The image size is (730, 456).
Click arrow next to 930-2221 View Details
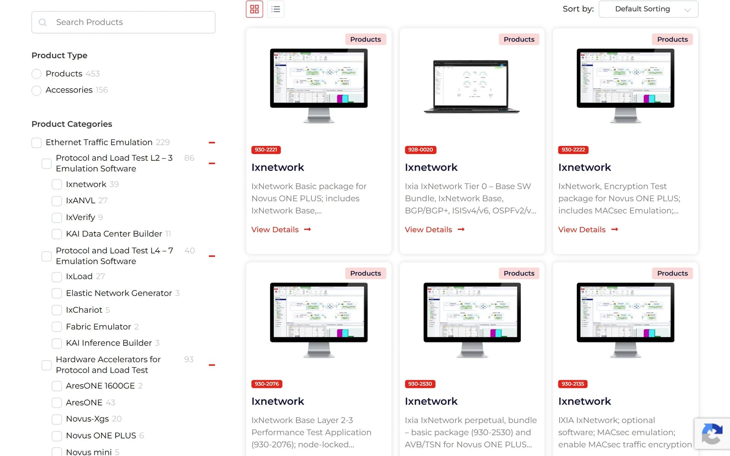(x=308, y=229)
